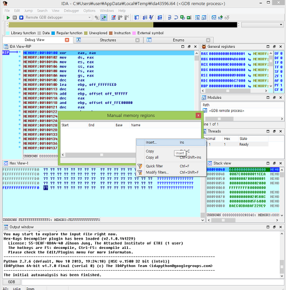Select the 'xor eax, eax' instruction line
The width and height of the screenshot is (286, 290).
click(108, 53)
